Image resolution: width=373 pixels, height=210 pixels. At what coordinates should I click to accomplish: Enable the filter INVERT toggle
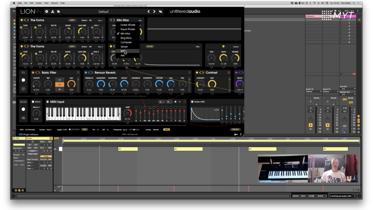(150, 47)
